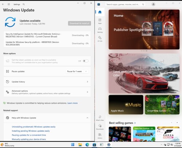Screen dimensions: 182x148
Task: Click the Microsoft Store logo icon
Action: point(99,4)
